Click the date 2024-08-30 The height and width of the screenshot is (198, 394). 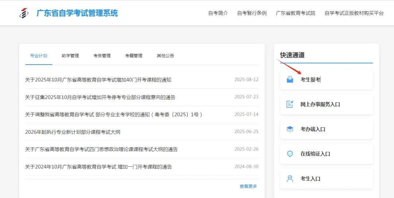coord(247,167)
